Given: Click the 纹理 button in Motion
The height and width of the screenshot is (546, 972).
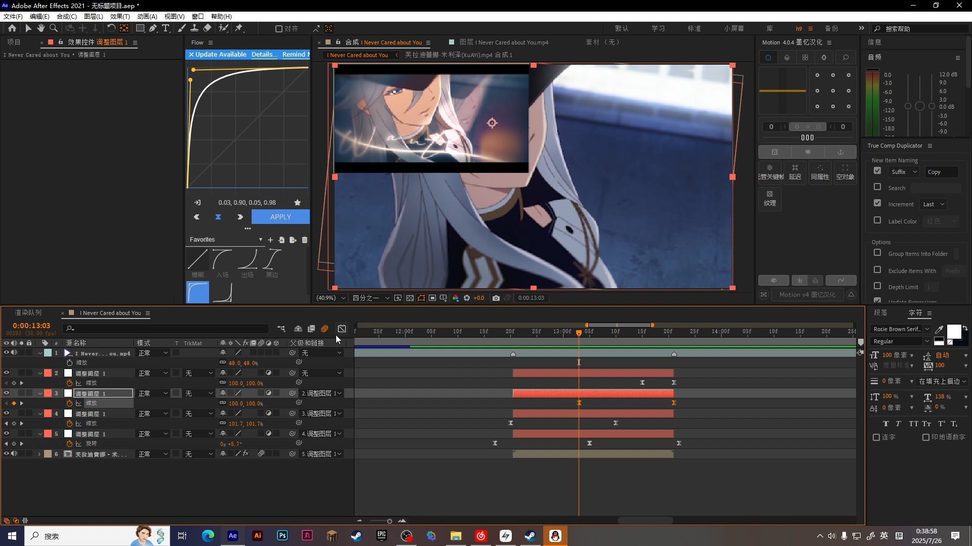Looking at the screenshot, I should click(x=770, y=198).
